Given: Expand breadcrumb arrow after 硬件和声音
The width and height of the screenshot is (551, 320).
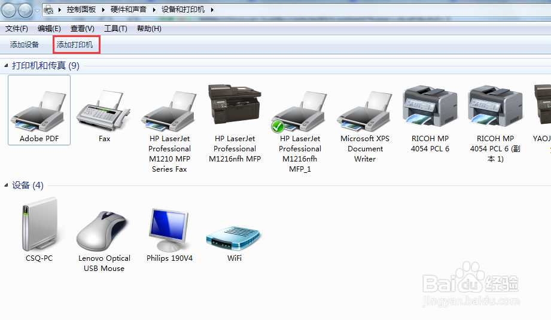Looking at the screenshot, I should (154, 10).
